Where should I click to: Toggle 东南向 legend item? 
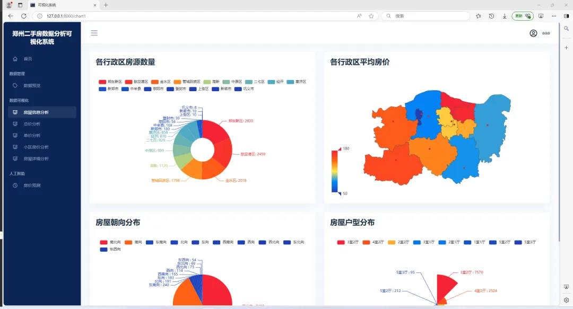(156, 242)
